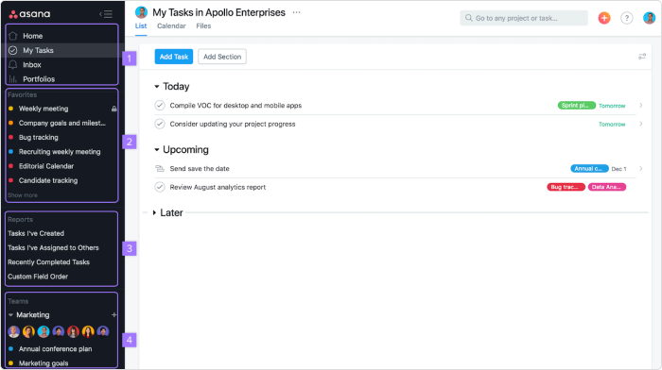Click the profile photo beside the My Tasks title
The height and width of the screenshot is (370, 662).
tap(142, 12)
